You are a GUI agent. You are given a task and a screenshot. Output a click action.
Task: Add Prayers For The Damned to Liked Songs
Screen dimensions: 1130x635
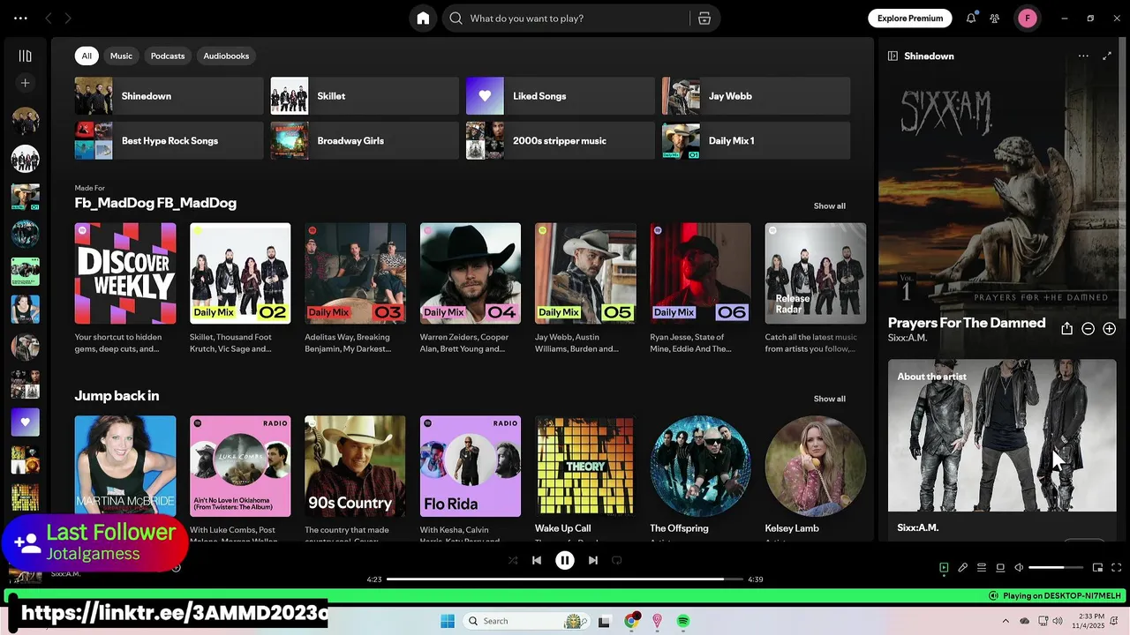point(1109,329)
